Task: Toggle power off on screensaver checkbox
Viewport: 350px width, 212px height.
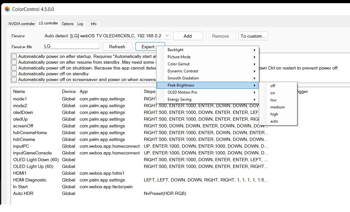Action: coord(14,79)
